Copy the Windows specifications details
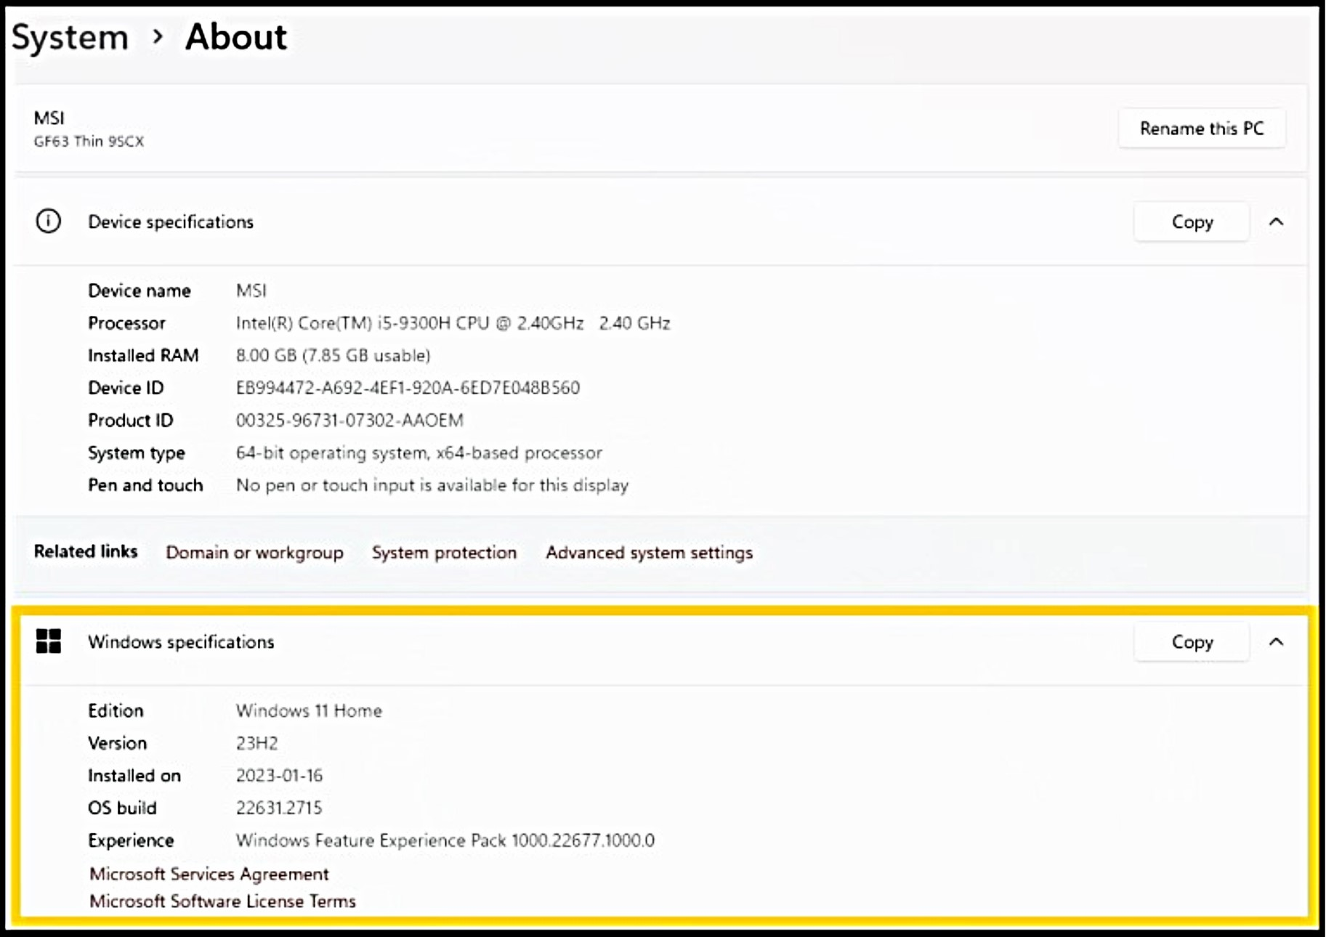This screenshot has width=1326, height=937. (x=1191, y=641)
